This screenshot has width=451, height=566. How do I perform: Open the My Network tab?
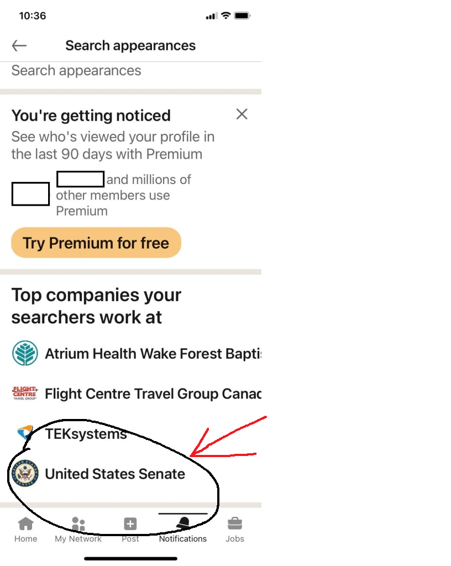(78, 530)
